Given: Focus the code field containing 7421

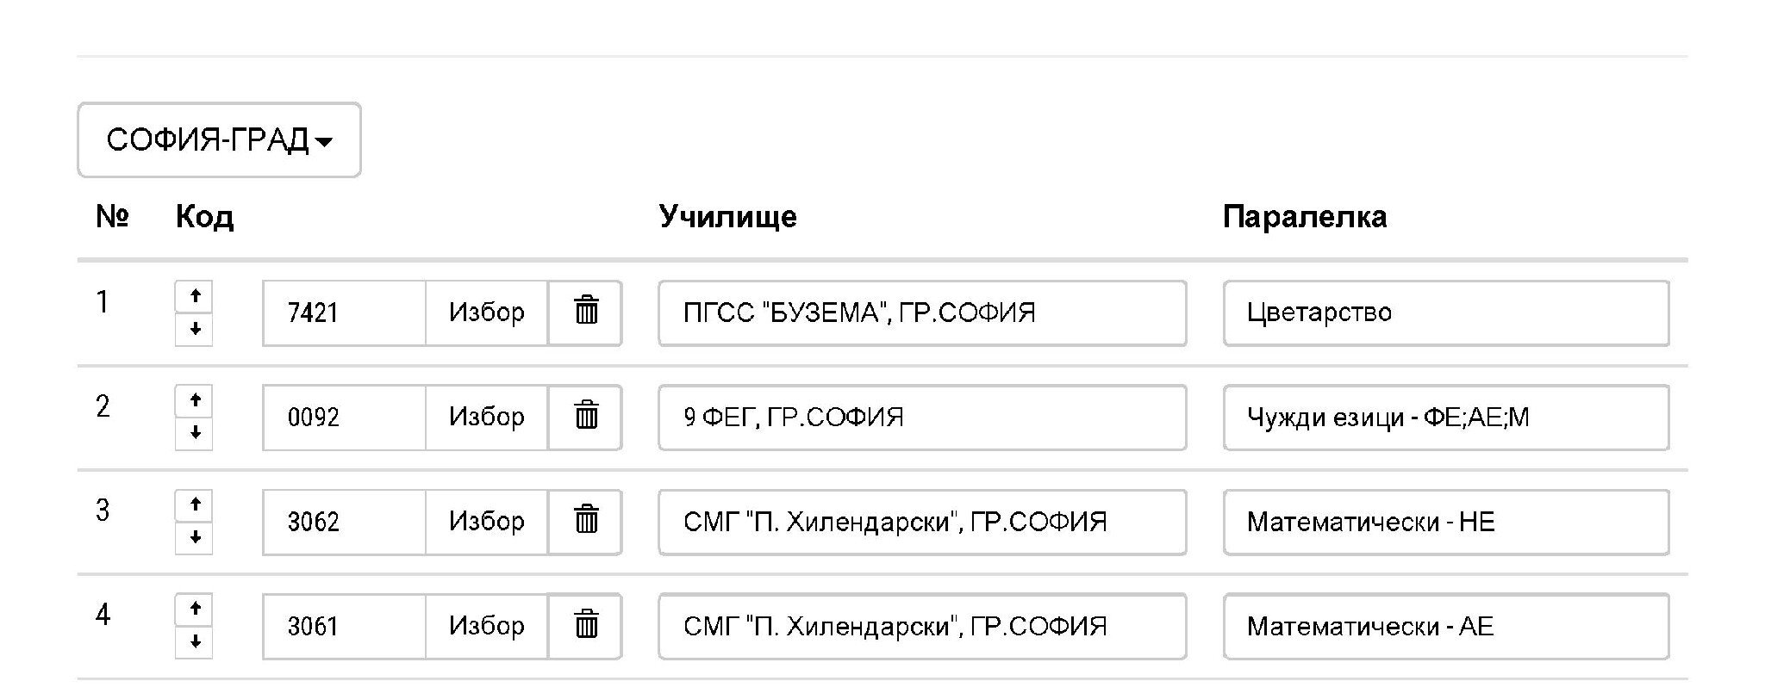Looking at the screenshot, I should pos(345,313).
